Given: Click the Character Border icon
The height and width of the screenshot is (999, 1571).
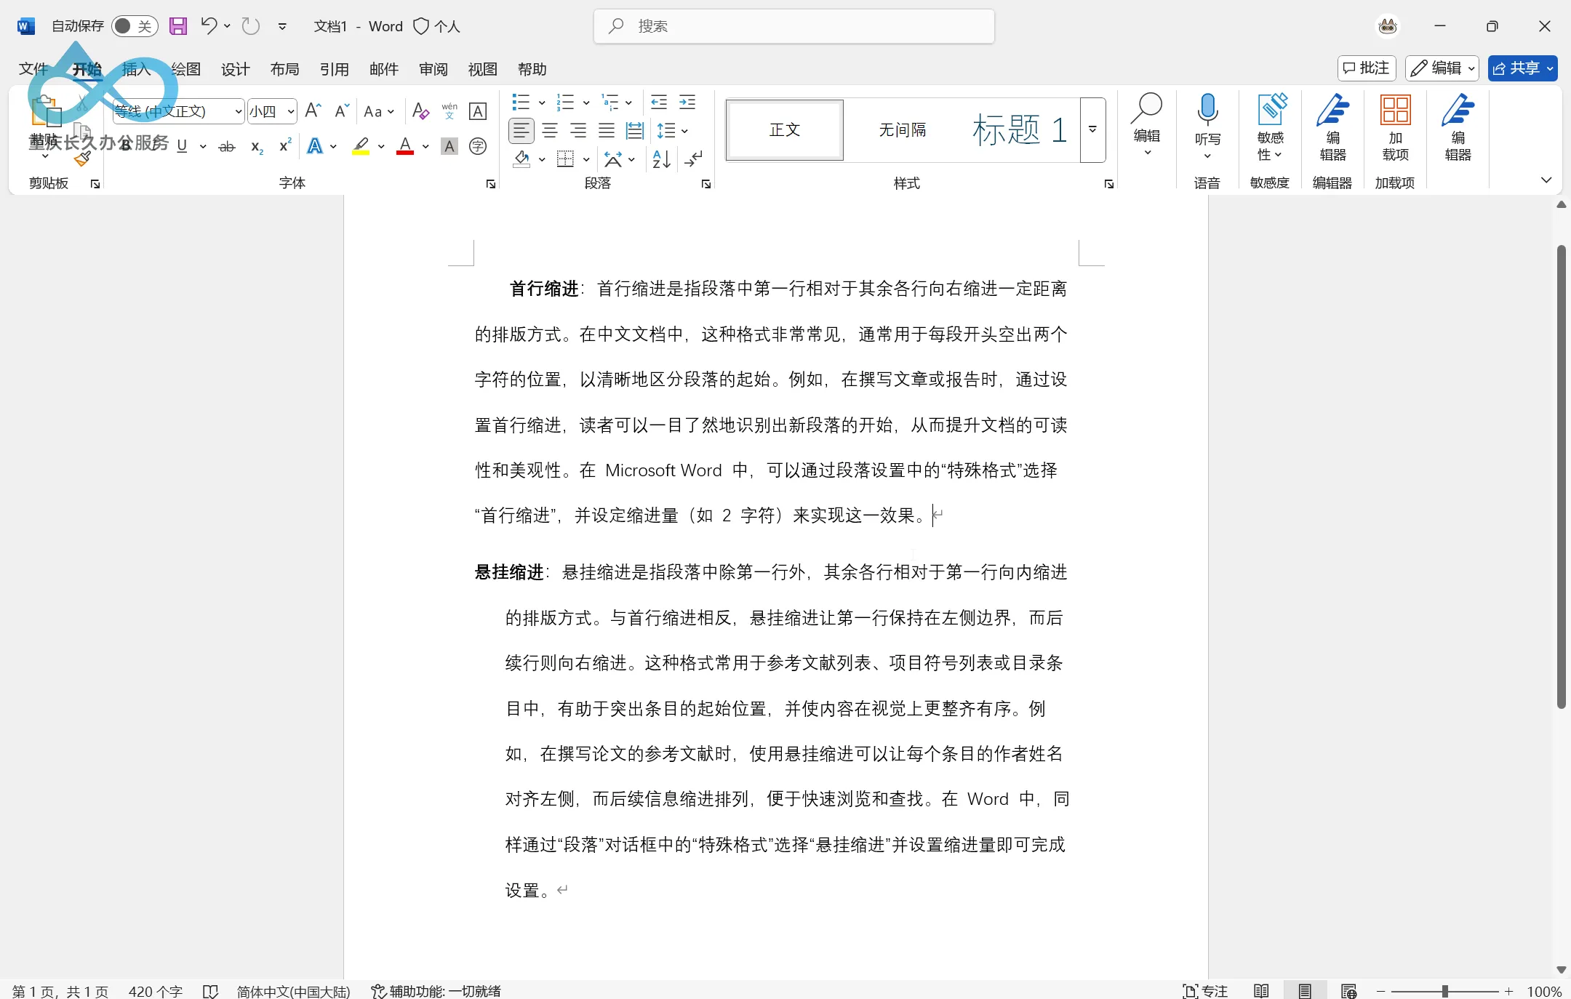Looking at the screenshot, I should coord(478,111).
